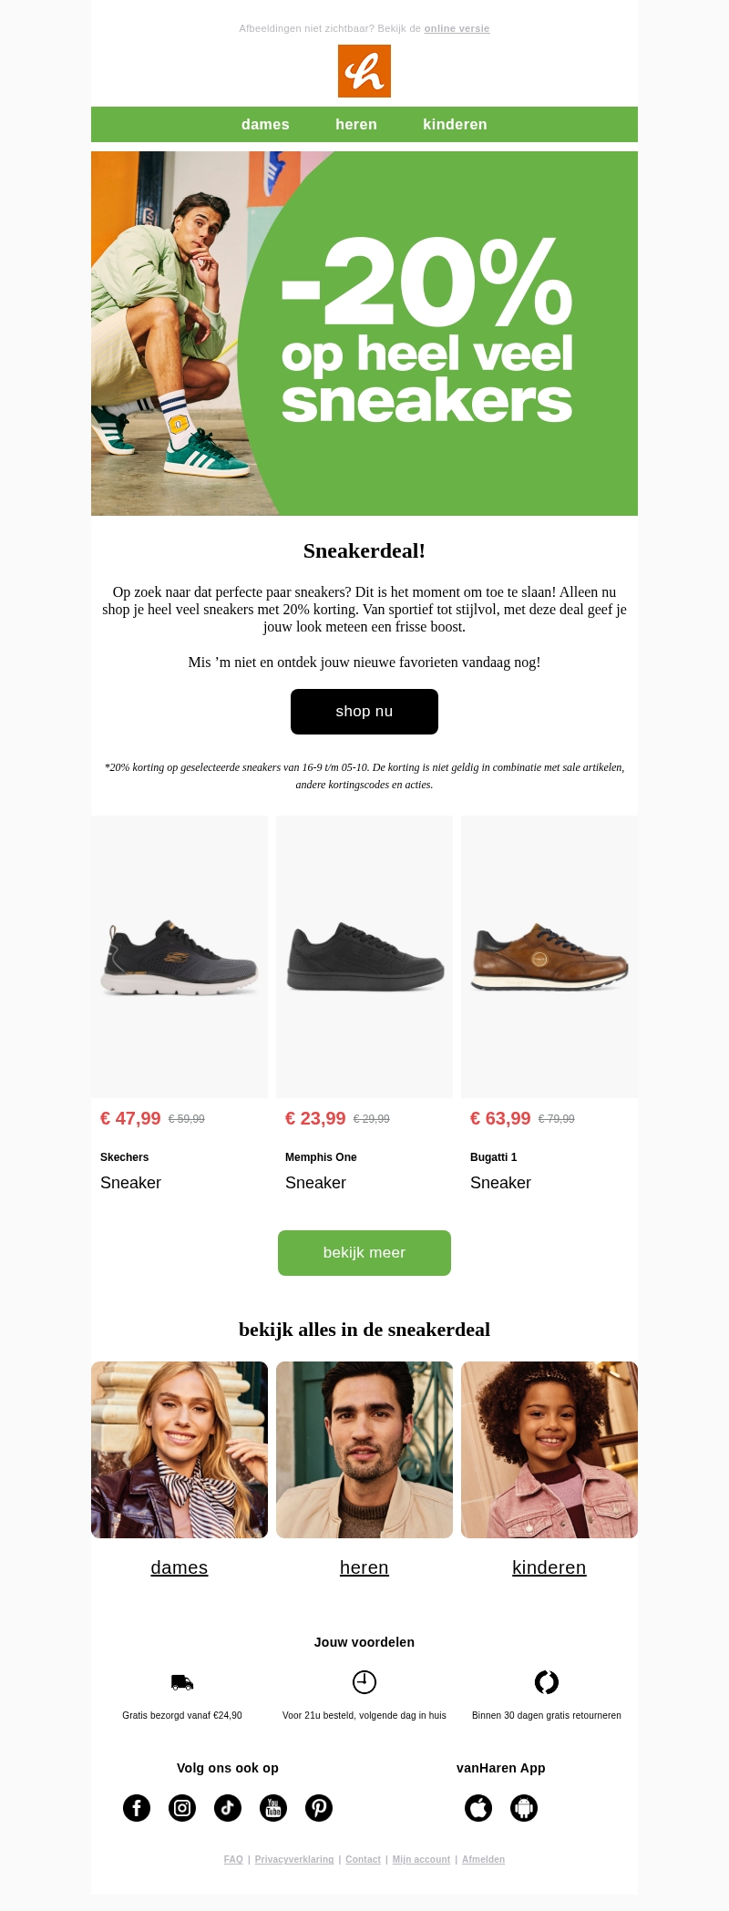Download the app via Android icon
The width and height of the screenshot is (729, 1911).
pos(524,1807)
